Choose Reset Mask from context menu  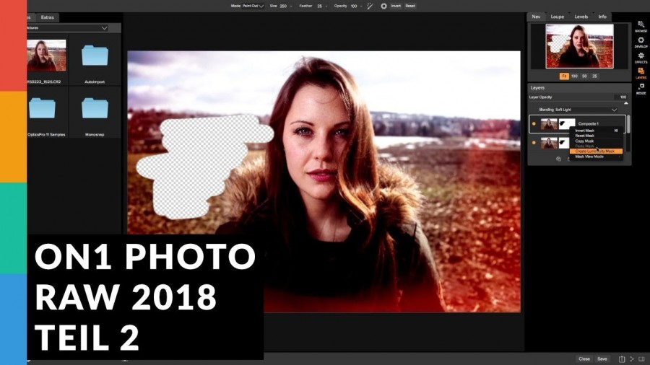[x=596, y=136]
